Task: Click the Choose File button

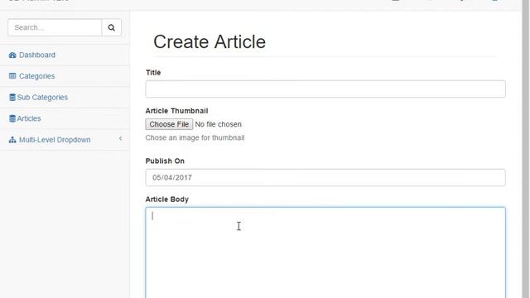Action: click(x=169, y=124)
